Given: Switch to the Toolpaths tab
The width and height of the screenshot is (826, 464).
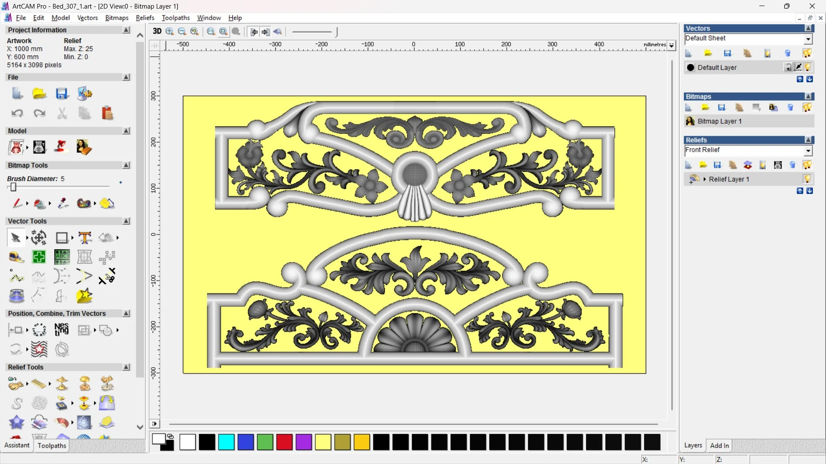Looking at the screenshot, I should pyautogui.click(x=52, y=446).
